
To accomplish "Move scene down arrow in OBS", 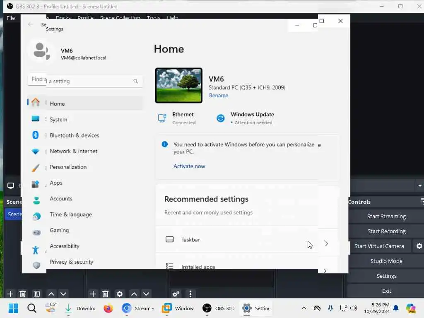I will [63, 294].
